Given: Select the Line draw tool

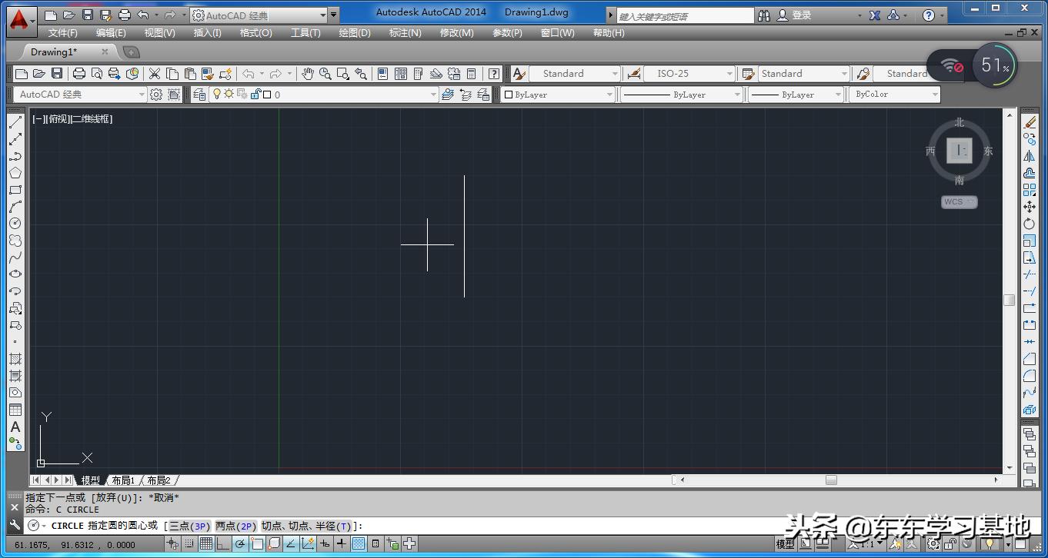Looking at the screenshot, I should tap(15, 122).
